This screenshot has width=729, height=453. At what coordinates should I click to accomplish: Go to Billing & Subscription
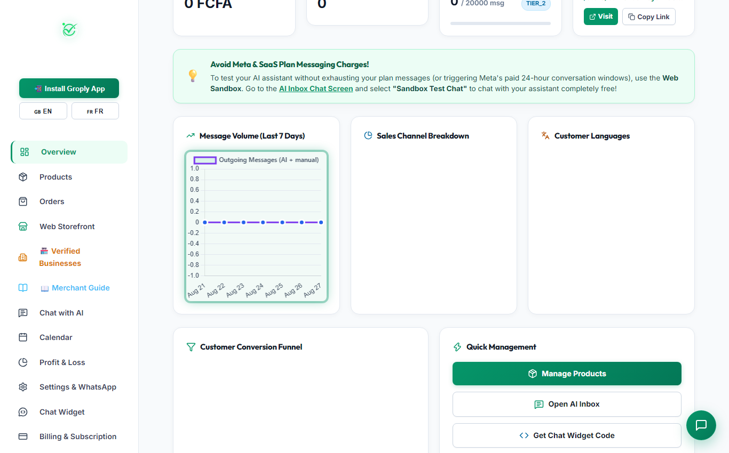pos(69,436)
